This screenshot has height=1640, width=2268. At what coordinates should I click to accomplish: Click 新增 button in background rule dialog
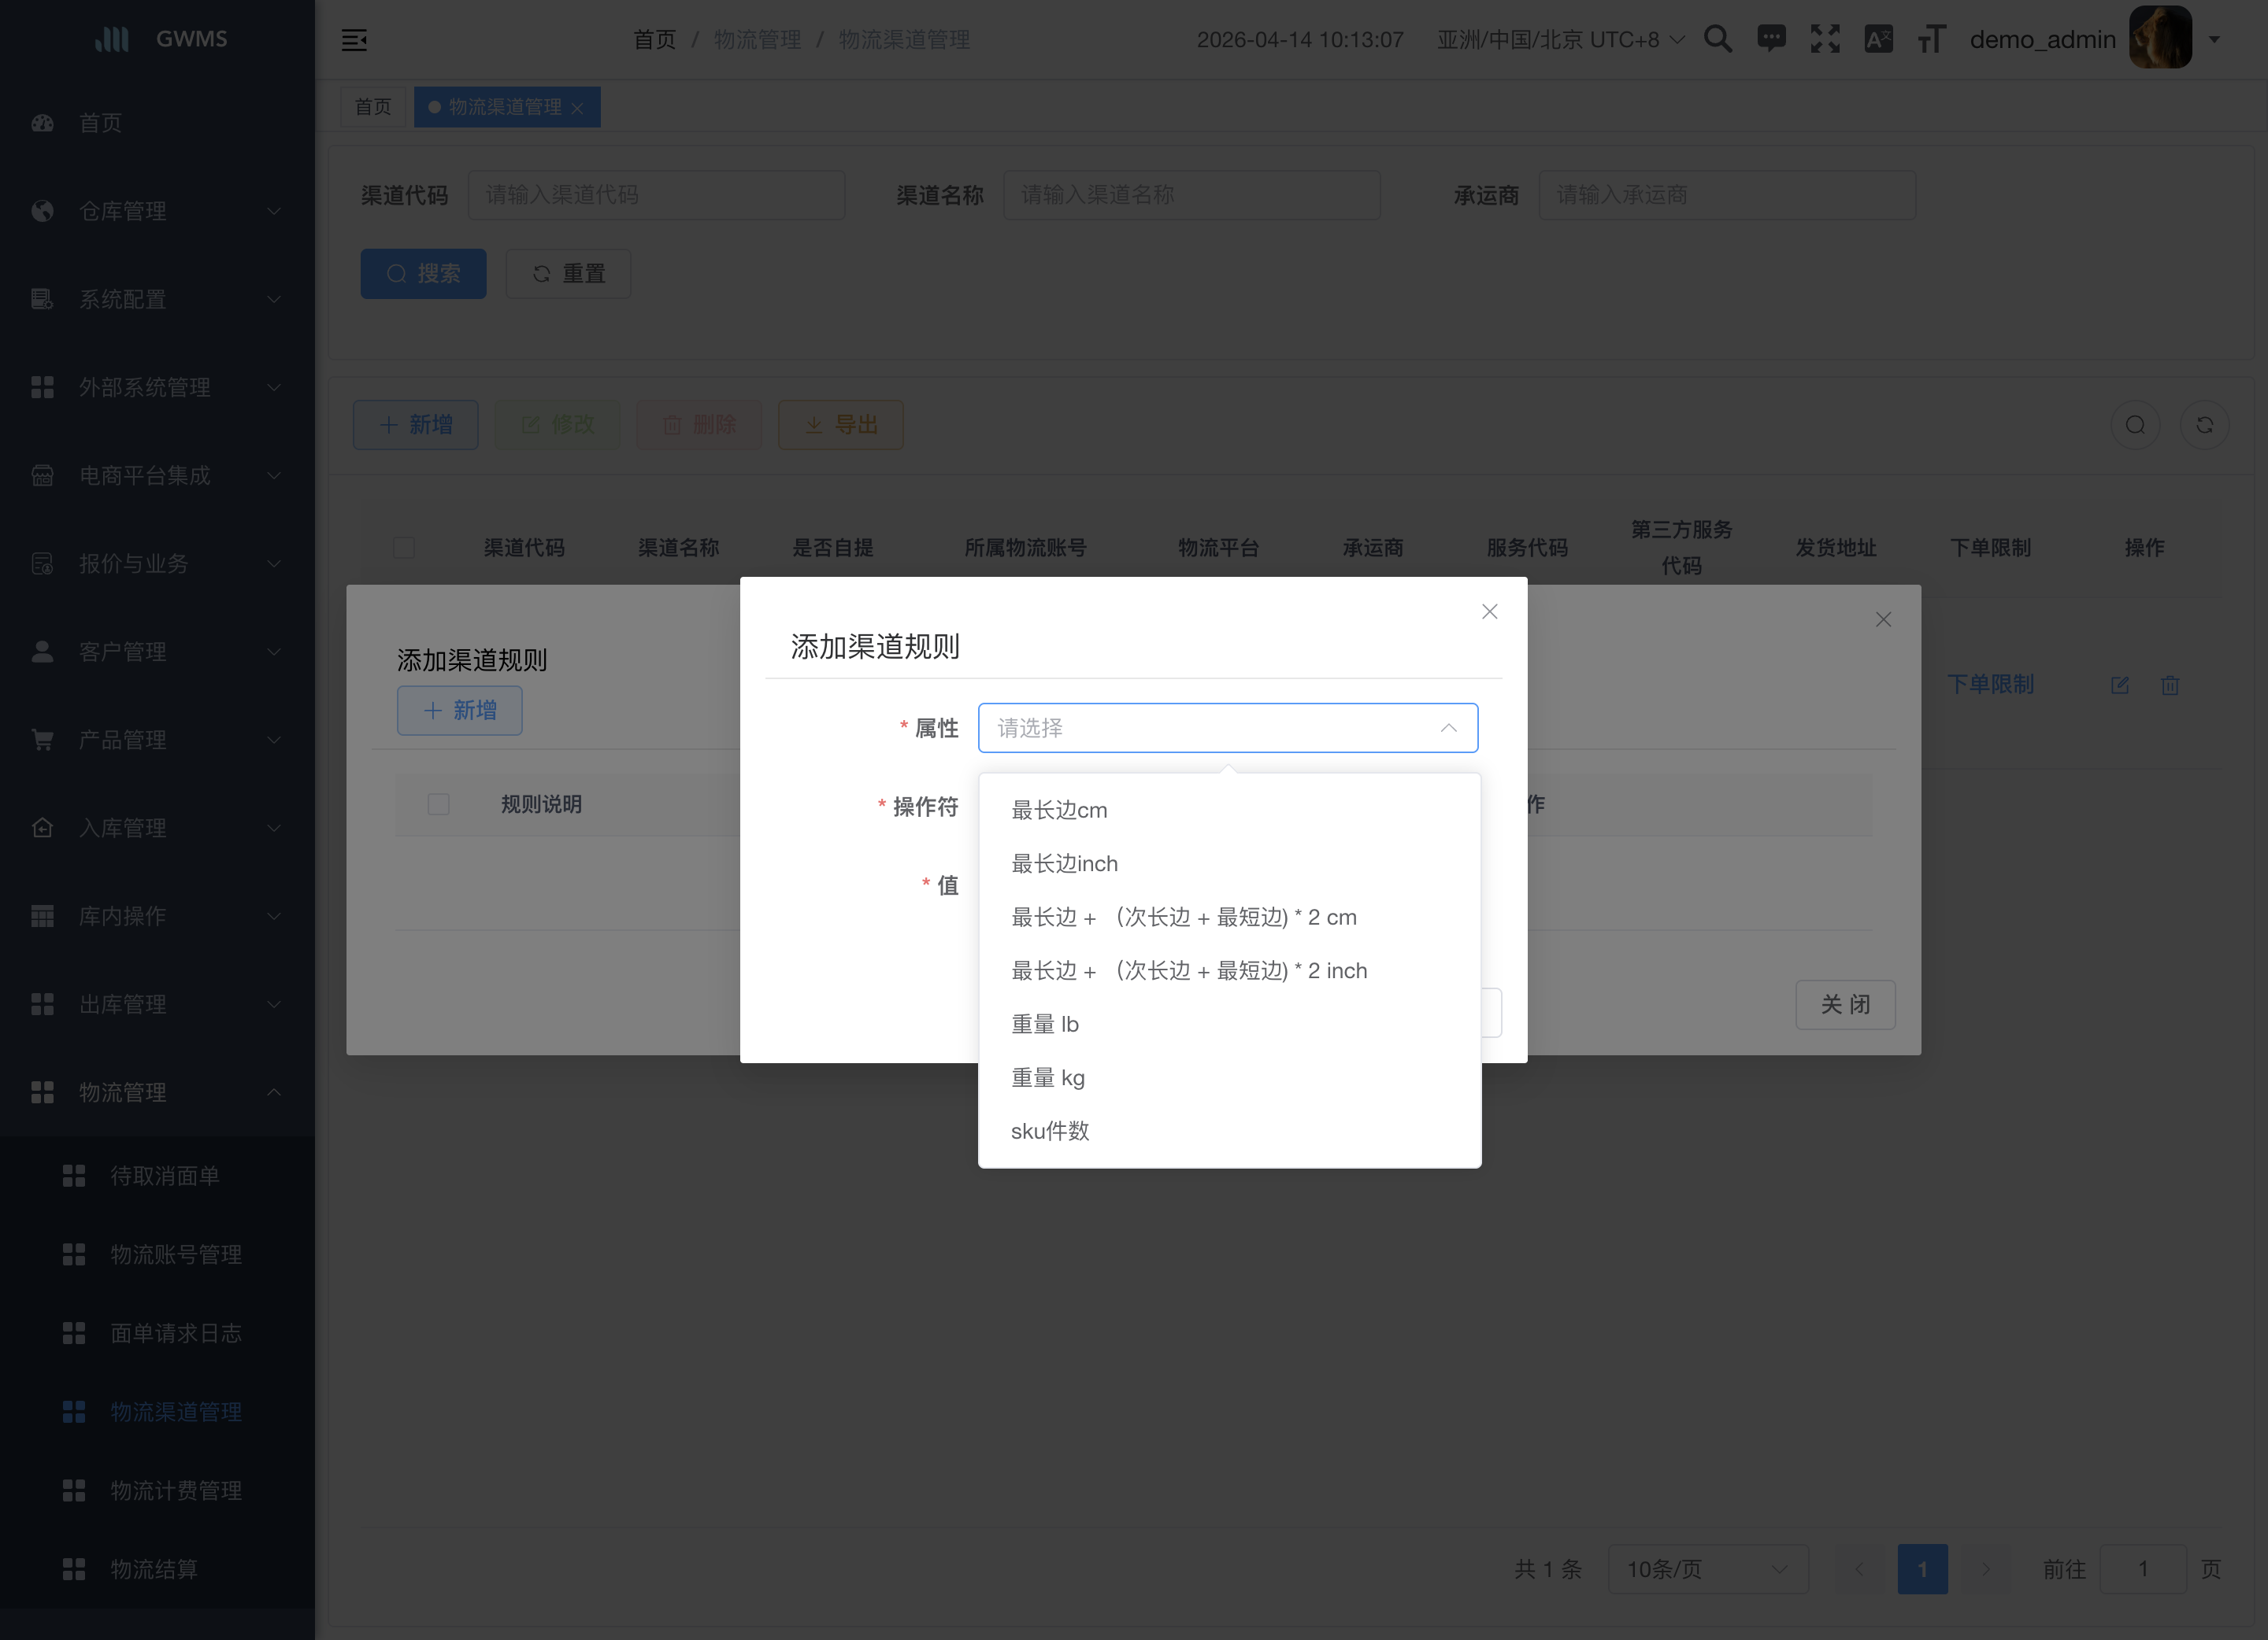point(459,711)
